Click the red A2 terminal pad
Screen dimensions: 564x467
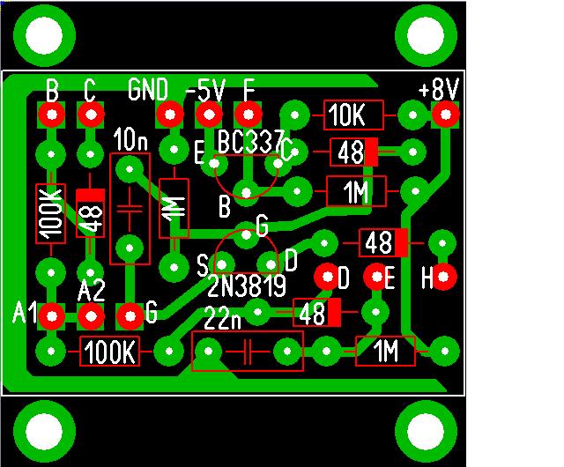point(91,316)
